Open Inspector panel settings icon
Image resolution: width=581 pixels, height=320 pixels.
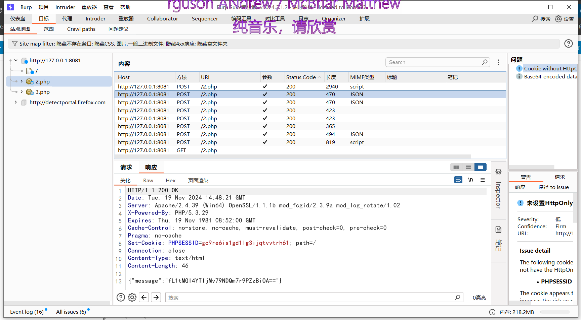pyautogui.click(x=498, y=172)
